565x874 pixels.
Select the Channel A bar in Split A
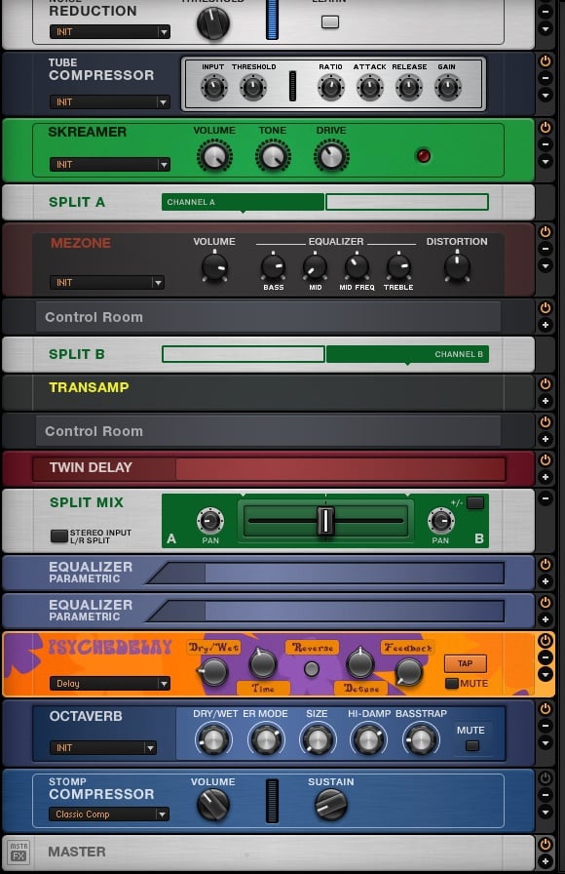pos(243,202)
